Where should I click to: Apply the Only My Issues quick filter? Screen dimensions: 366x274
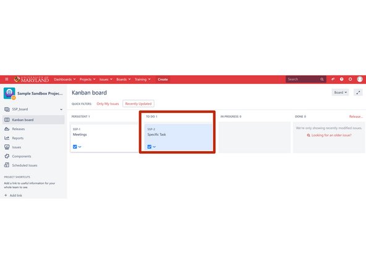click(108, 104)
